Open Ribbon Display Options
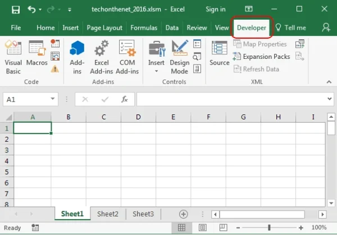This screenshot has height=236, width=337. click(249, 9)
